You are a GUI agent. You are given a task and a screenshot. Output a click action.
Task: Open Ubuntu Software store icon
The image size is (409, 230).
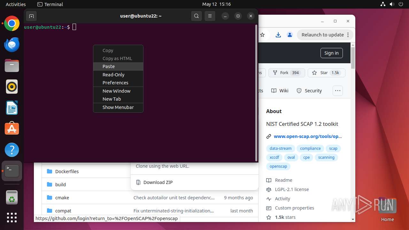click(12, 129)
